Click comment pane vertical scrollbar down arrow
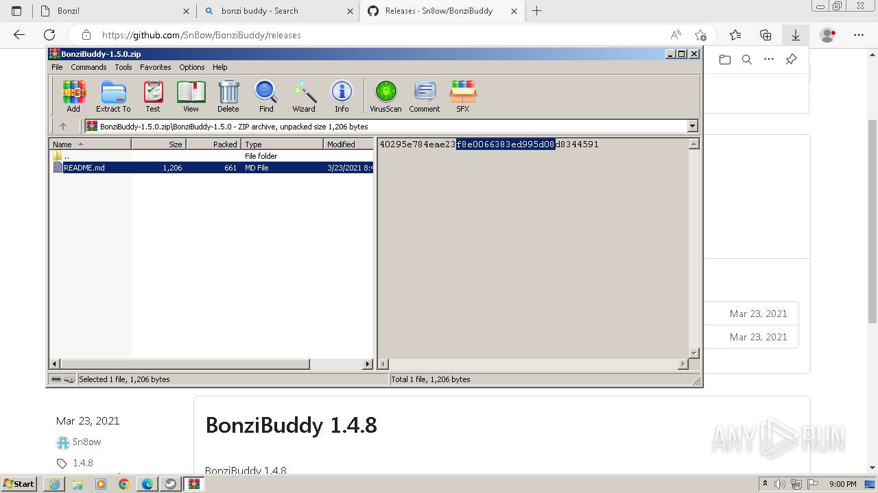The width and height of the screenshot is (878, 493). (x=693, y=353)
